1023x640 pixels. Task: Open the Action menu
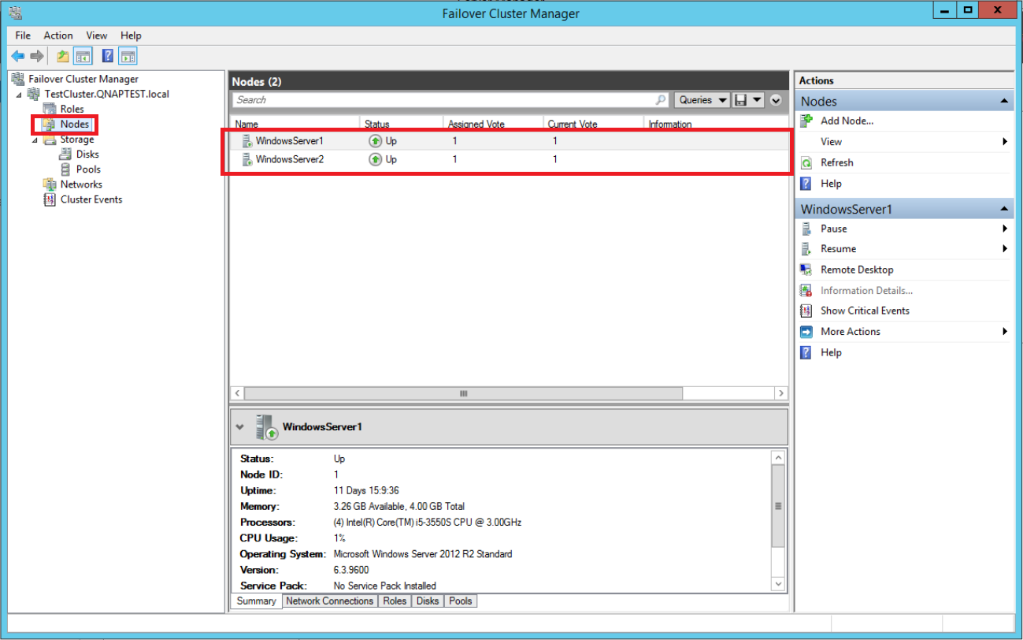pos(58,35)
